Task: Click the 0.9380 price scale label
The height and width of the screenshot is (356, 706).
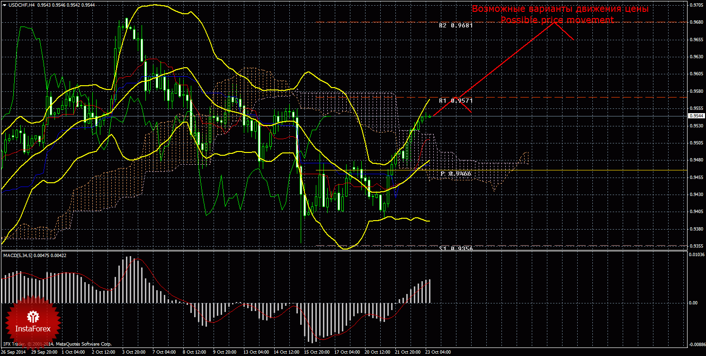Action: (x=697, y=229)
